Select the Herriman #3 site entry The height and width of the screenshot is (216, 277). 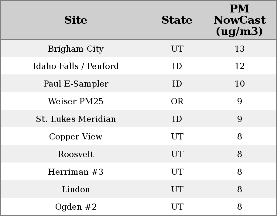click(76, 172)
